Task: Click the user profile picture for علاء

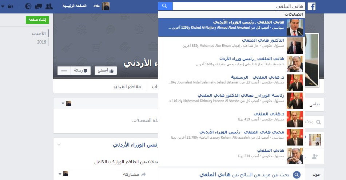Action: point(106,6)
